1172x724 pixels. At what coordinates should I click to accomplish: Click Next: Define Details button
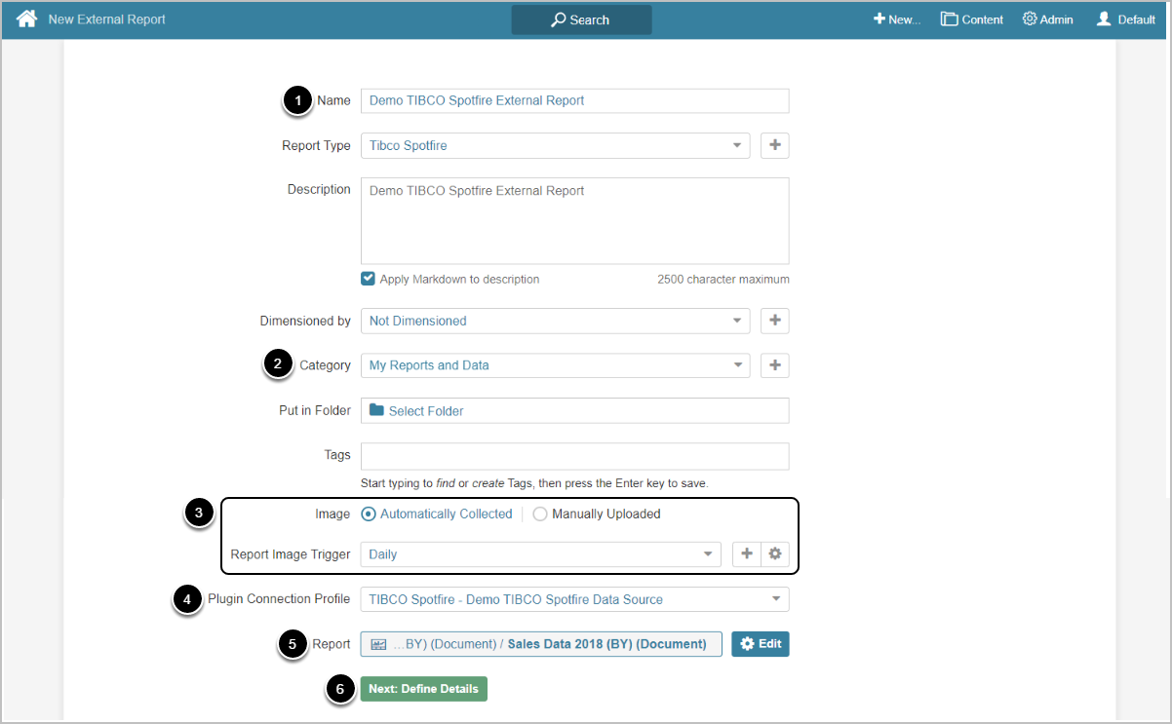click(423, 689)
